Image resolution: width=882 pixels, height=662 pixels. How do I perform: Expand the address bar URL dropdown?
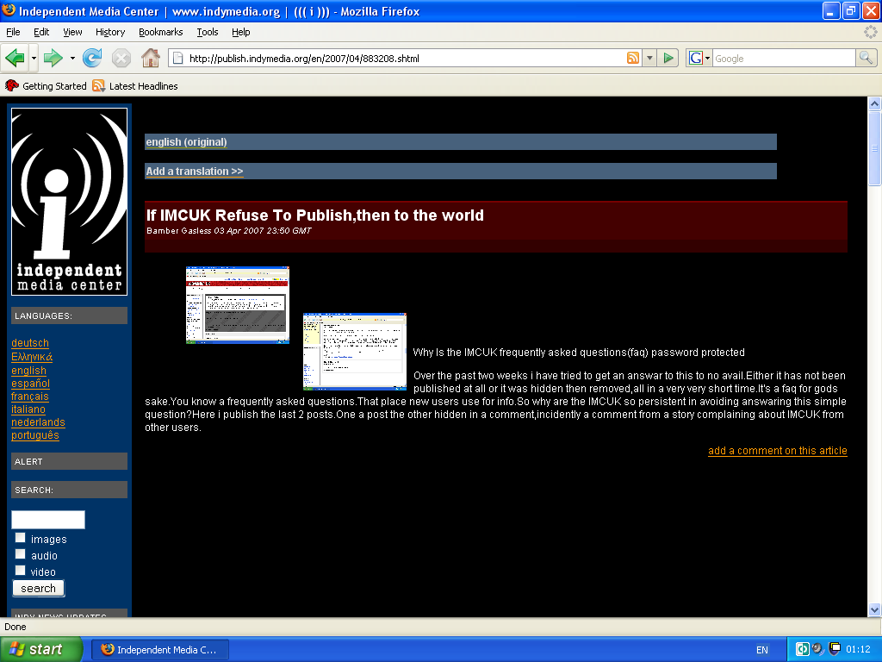click(649, 58)
